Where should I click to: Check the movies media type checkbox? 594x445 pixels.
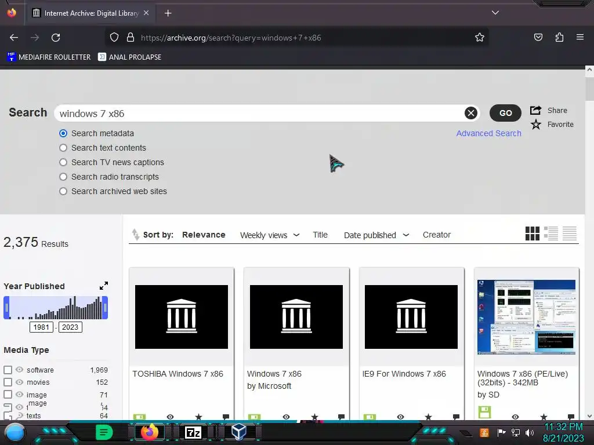(x=8, y=382)
